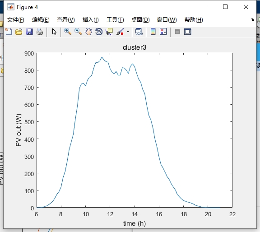Click the New Figure toolbar icon

[9, 32]
